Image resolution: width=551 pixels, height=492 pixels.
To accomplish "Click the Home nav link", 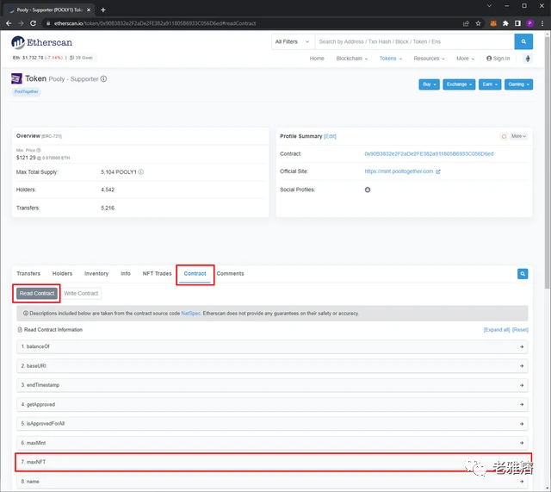I will (317, 59).
